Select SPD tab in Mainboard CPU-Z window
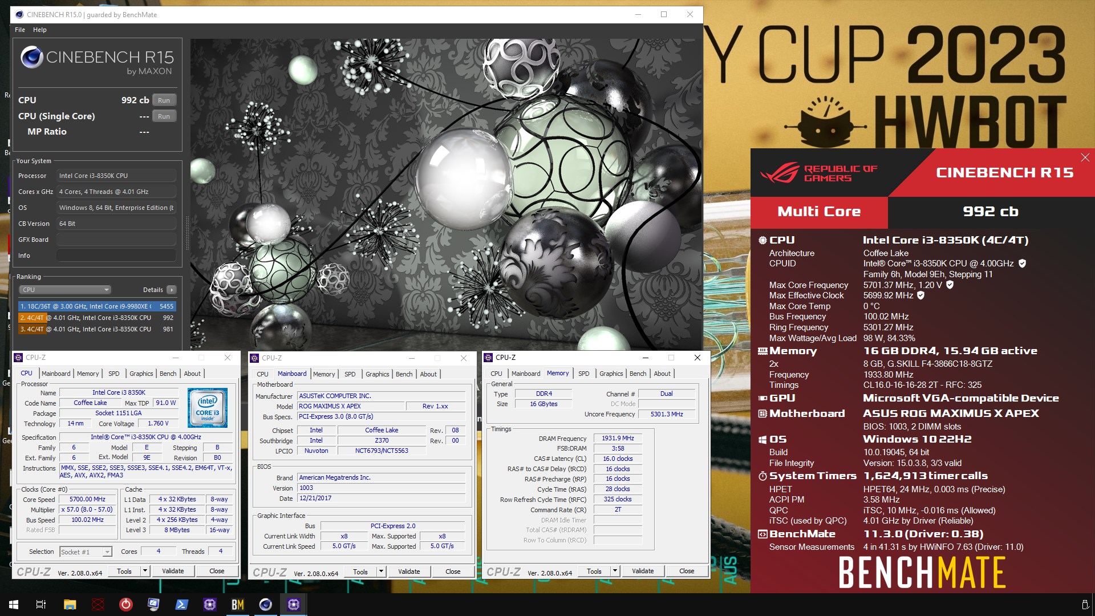 coord(350,374)
